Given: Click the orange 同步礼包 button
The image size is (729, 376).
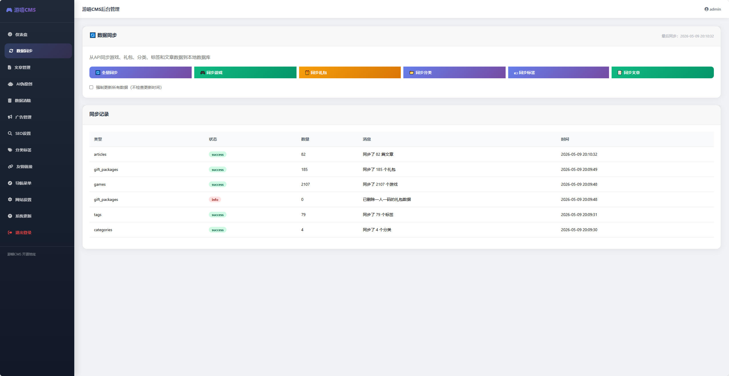Looking at the screenshot, I should click(x=350, y=72).
